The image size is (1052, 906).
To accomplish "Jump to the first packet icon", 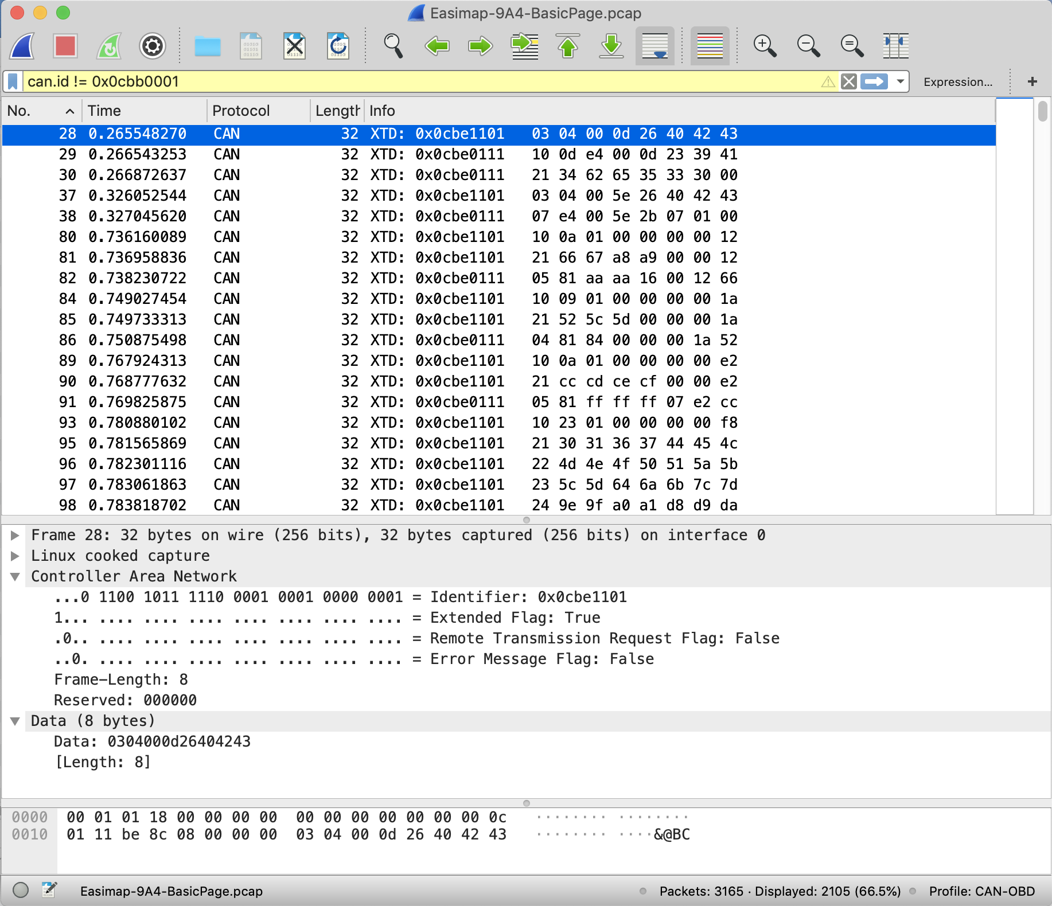I will [568, 46].
